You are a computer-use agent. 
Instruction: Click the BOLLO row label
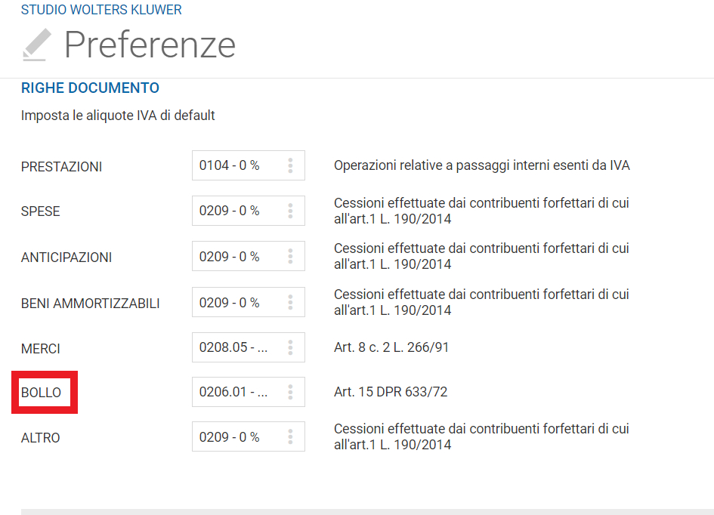point(41,392)
